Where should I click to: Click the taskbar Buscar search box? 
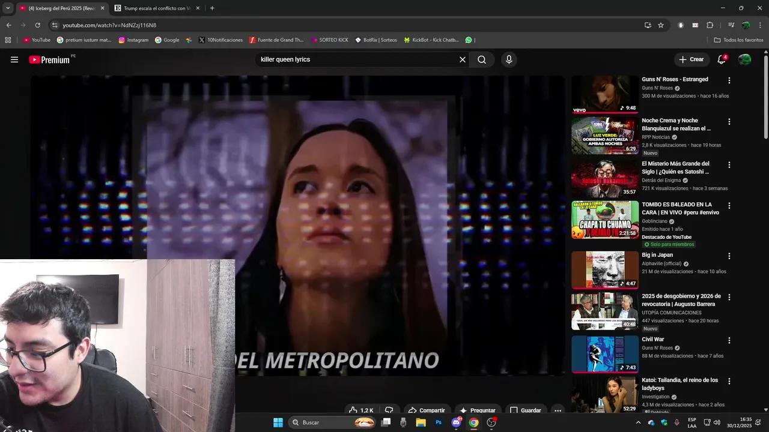(x=333, y=422)
